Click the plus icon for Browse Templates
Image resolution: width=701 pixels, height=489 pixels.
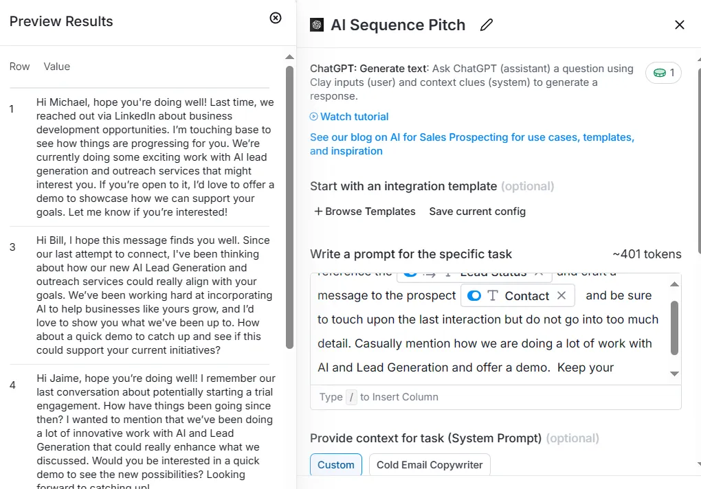point(318,212)
